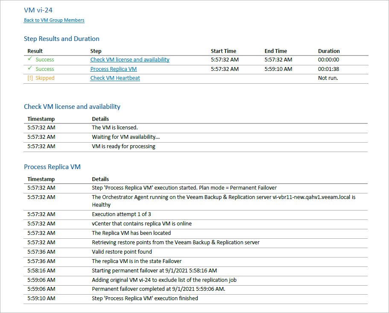Screen dimensions: 389x313
Task: Click the Result column header
Action: [35, 51]
